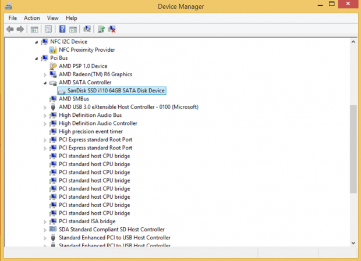
Task: Click the SanDisk SSD disk drive icon
Action: pos(62,91)
